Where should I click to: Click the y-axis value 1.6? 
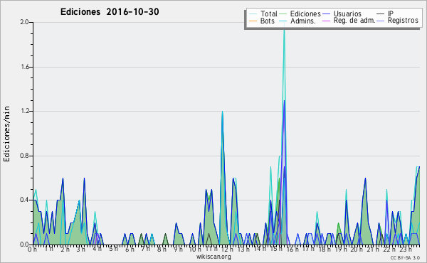tap(24, 67)
